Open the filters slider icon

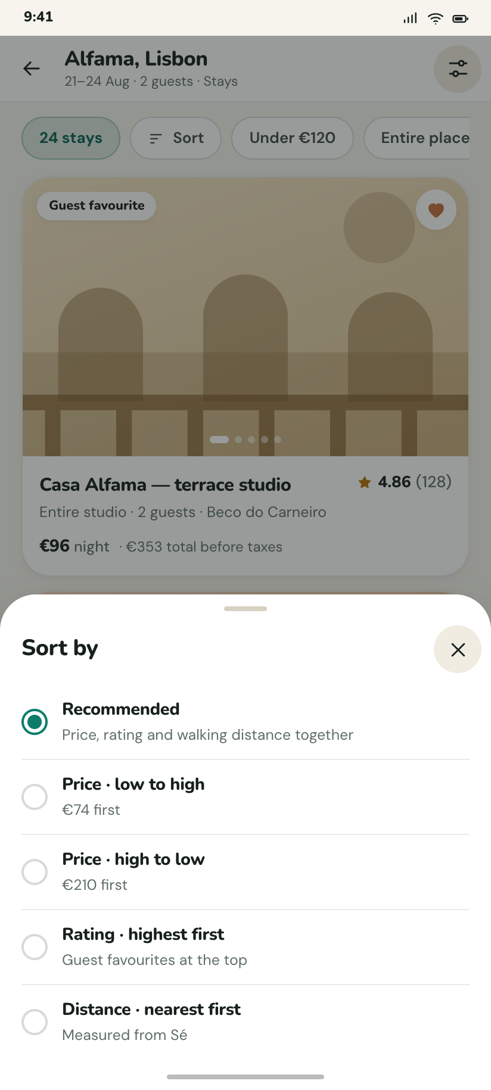pos(458,69)
